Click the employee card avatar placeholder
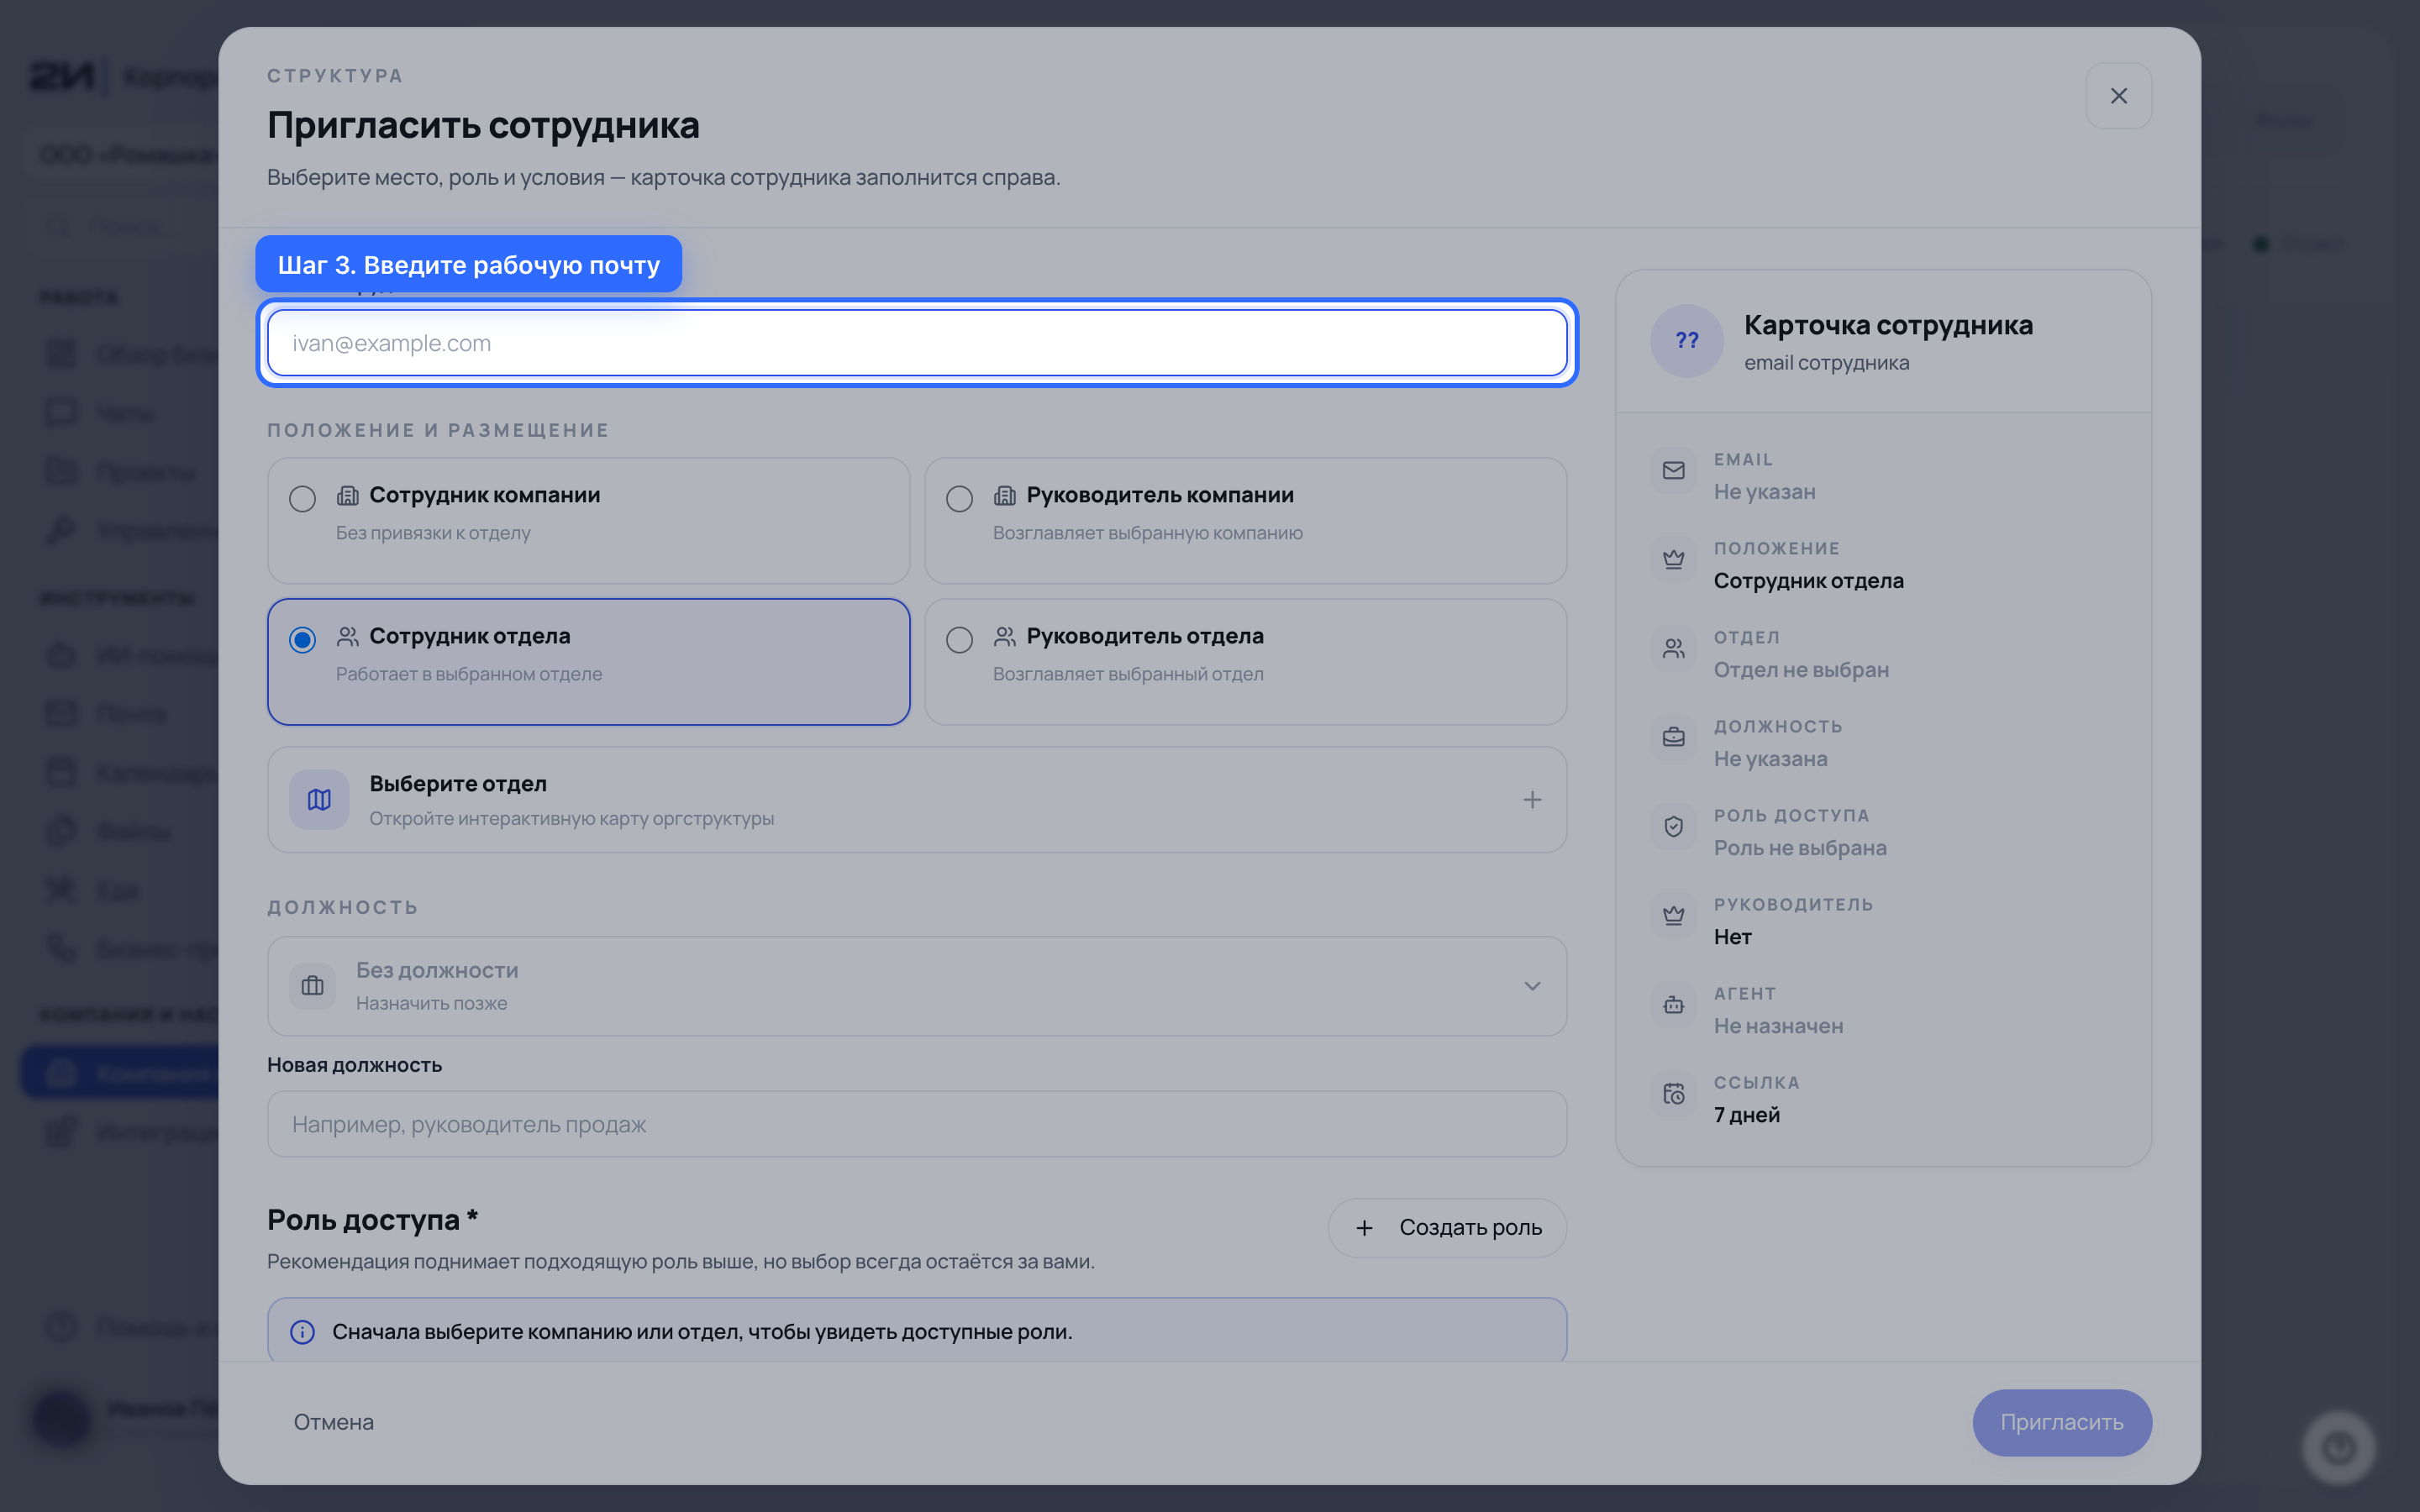2420x1512 pixels. tap(1687, 341)
